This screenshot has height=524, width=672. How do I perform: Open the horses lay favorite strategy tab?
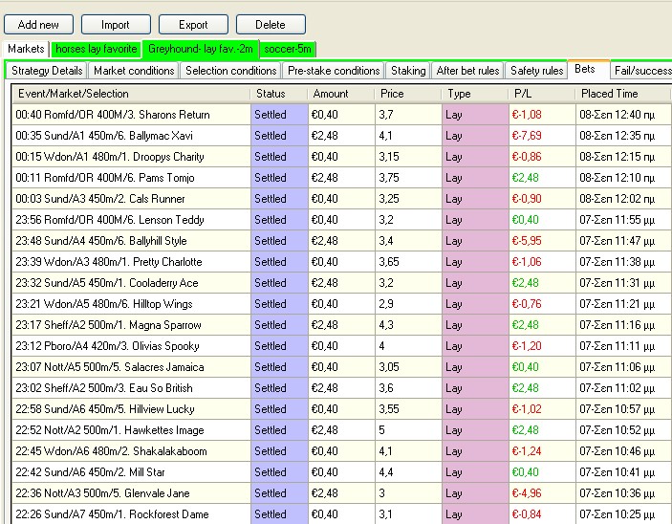[x=96, y=49]
